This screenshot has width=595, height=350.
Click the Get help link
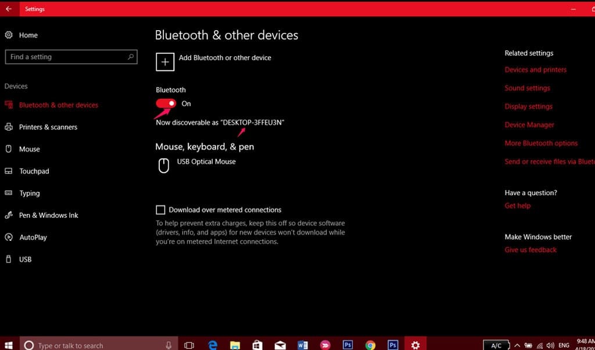click(x=517, y=205)
